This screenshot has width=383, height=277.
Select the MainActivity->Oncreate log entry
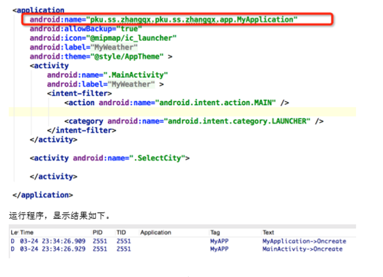click(183, 249)
